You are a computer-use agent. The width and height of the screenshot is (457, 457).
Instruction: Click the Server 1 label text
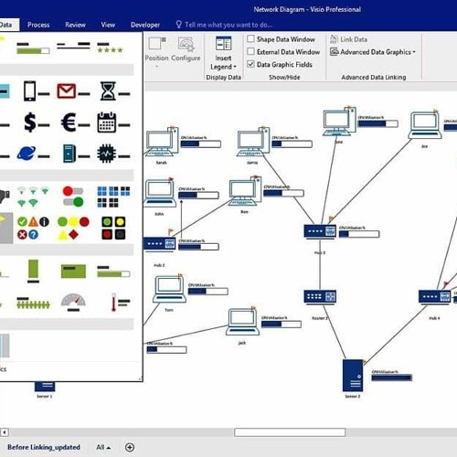coord(45,397)
